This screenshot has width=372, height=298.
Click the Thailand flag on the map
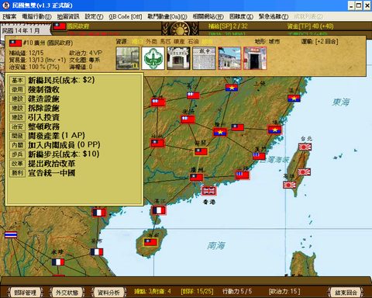pyautogui.click(x=11, y=234)
